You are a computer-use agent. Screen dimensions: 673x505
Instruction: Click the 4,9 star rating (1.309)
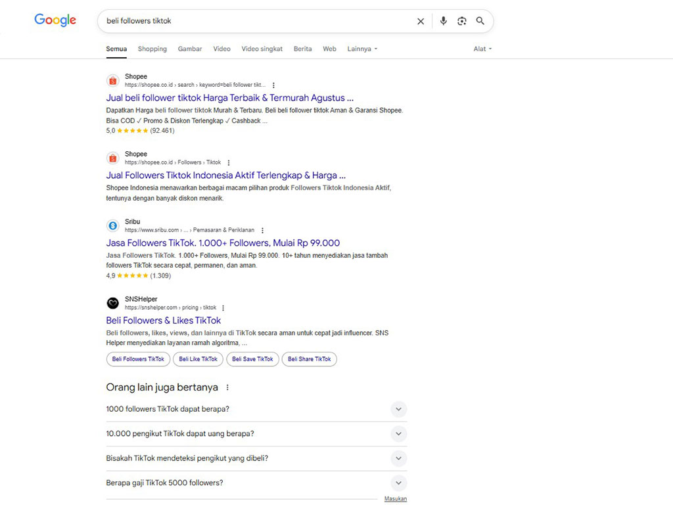(138, 276)
